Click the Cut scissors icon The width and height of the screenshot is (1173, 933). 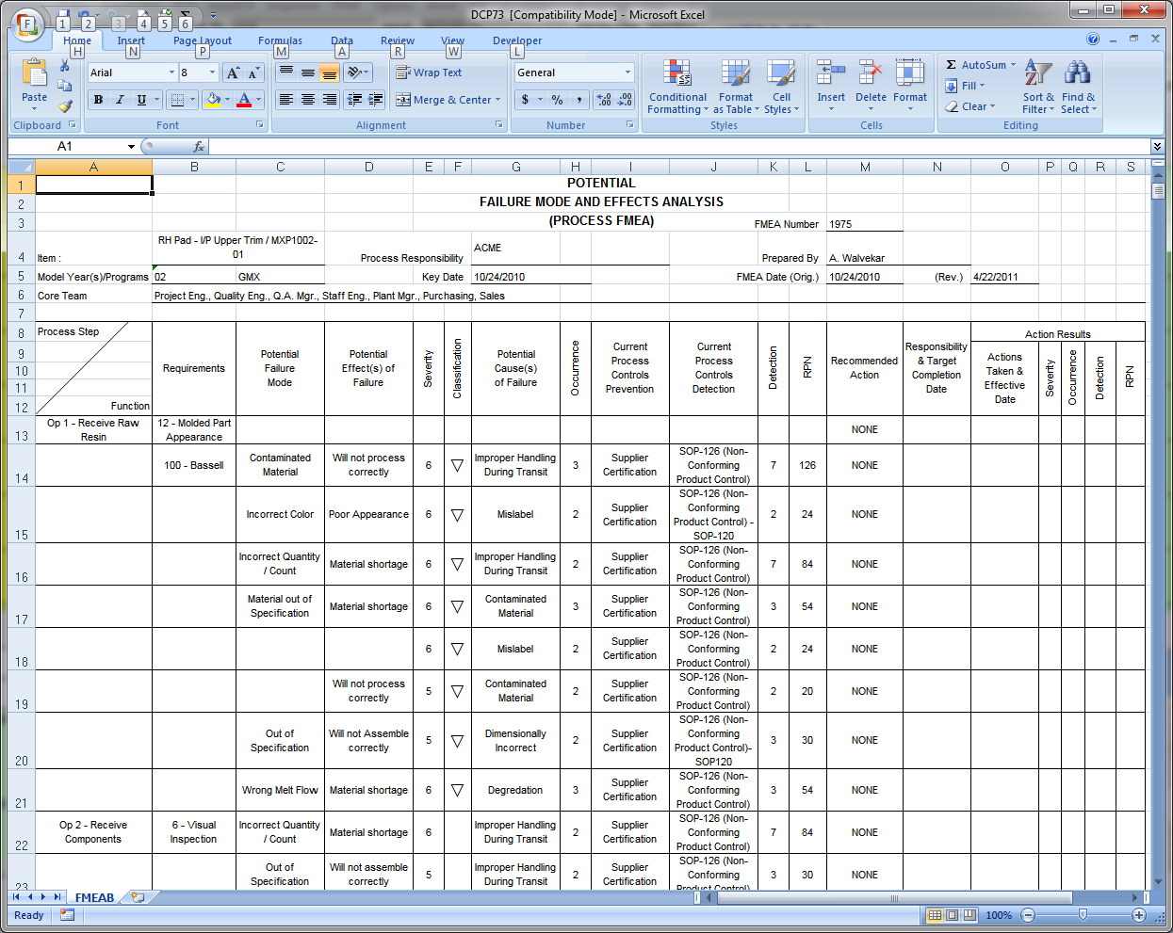pos(65,66)
